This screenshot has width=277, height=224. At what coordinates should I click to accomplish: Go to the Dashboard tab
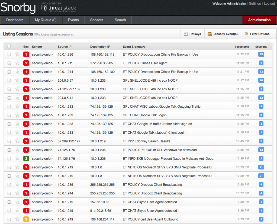click(x=15, y=20)
